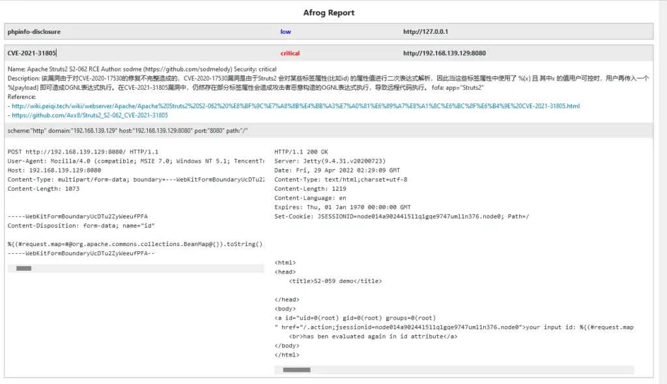Viewport: 667px width, 384px height.
Task: Collapse the CVE-2021-31805 result row
Action: tap(328, 53)
